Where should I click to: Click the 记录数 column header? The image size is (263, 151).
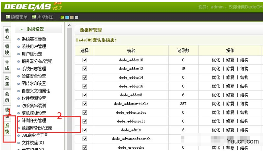(183, 50)
